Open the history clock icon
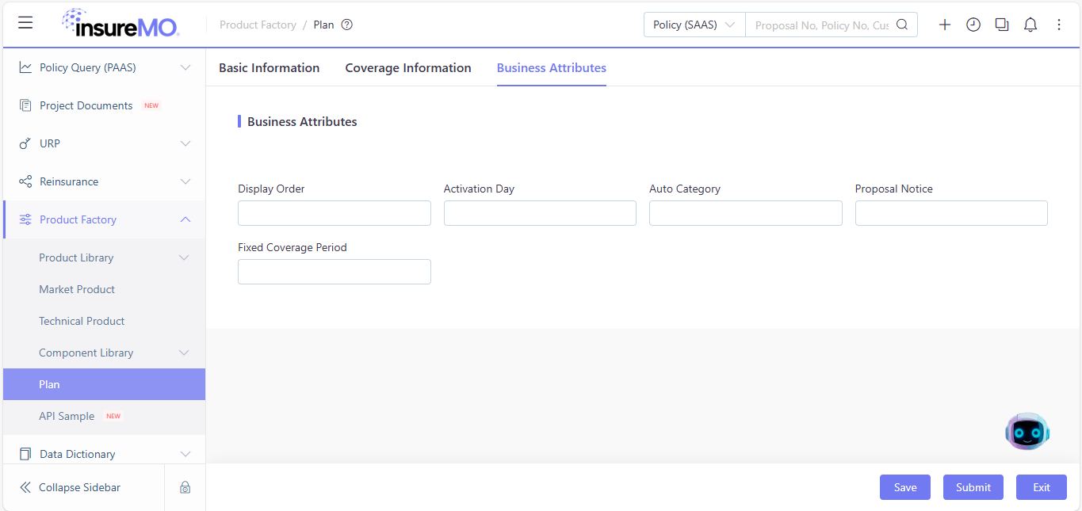1082x511 pixels. (973, 25)
